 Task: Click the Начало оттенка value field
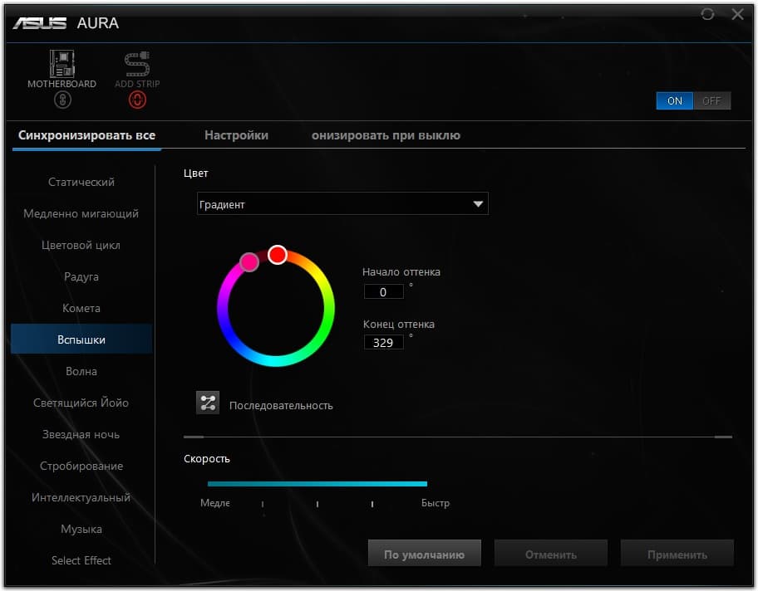(383, 291)
